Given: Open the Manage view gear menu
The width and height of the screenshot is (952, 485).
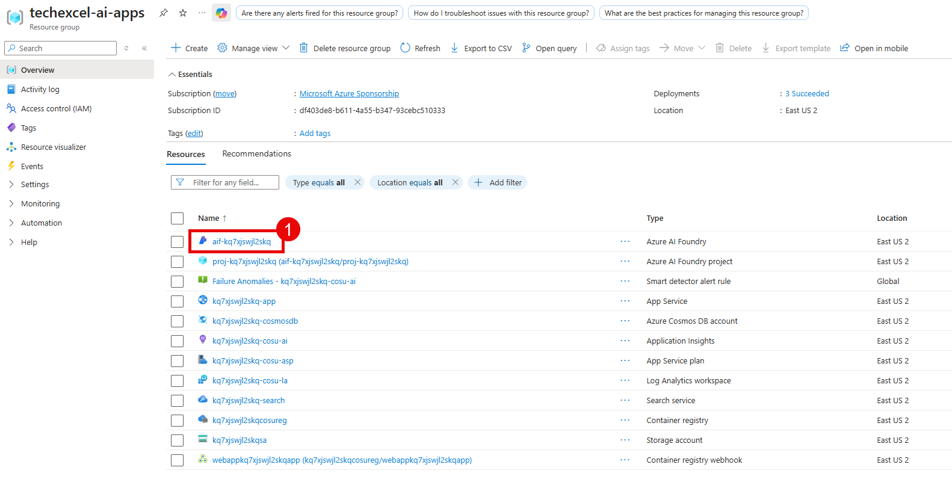Looking at the screenshot, I should pos(253,48).
